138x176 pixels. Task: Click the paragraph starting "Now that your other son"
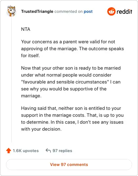(71, 82)
